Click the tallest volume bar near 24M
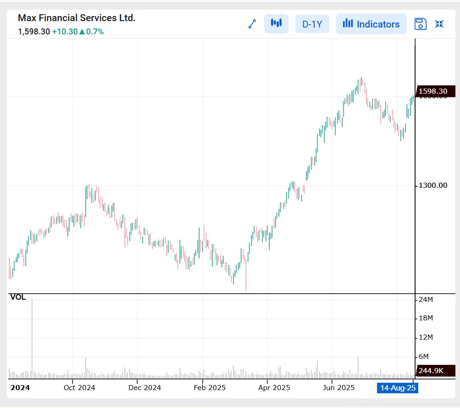 (32, 338)
